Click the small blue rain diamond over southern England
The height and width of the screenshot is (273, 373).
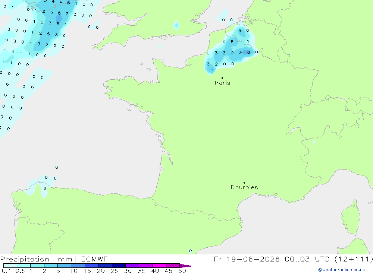click(176, 25)
